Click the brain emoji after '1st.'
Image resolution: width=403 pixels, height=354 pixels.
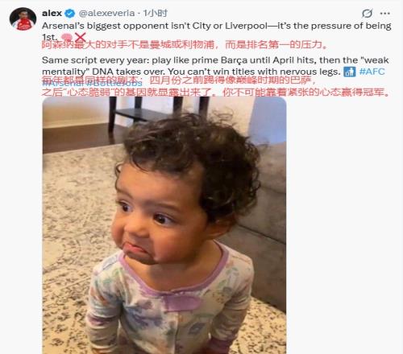(66, 38)
